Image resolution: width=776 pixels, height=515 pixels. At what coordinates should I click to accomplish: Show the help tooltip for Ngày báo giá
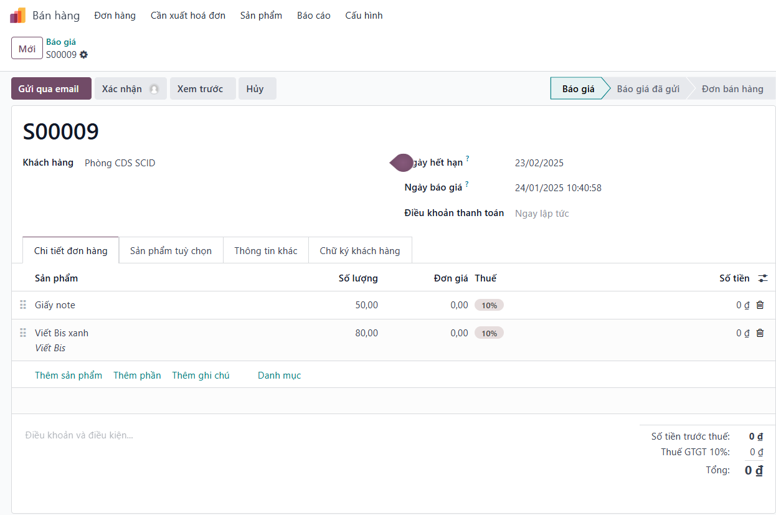click(x=467, y=184)
